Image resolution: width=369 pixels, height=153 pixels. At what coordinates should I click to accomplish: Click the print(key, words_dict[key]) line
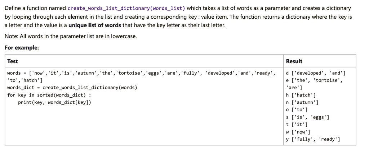(x=54, y=103)
